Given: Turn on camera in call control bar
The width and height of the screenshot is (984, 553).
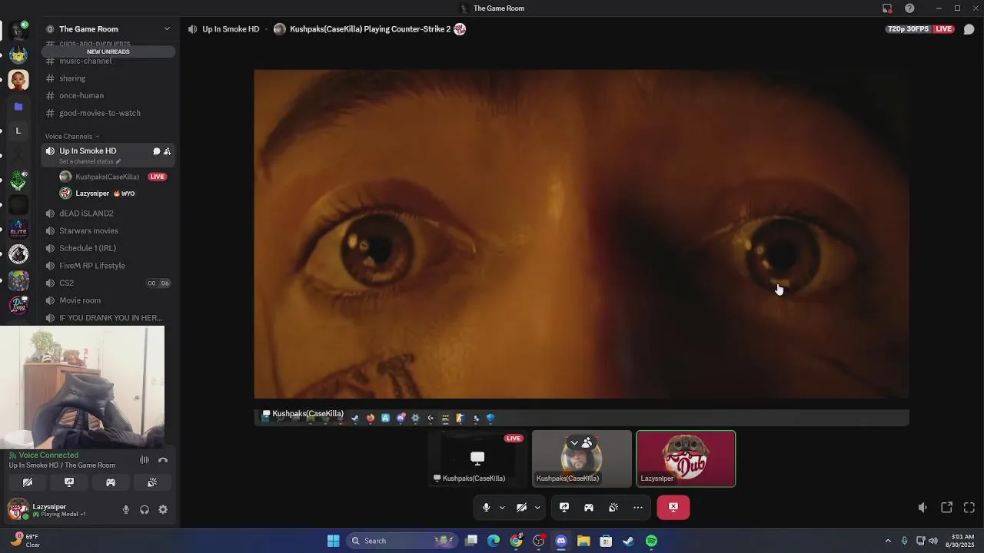Looking at the screenshot, I should (521, 507).
